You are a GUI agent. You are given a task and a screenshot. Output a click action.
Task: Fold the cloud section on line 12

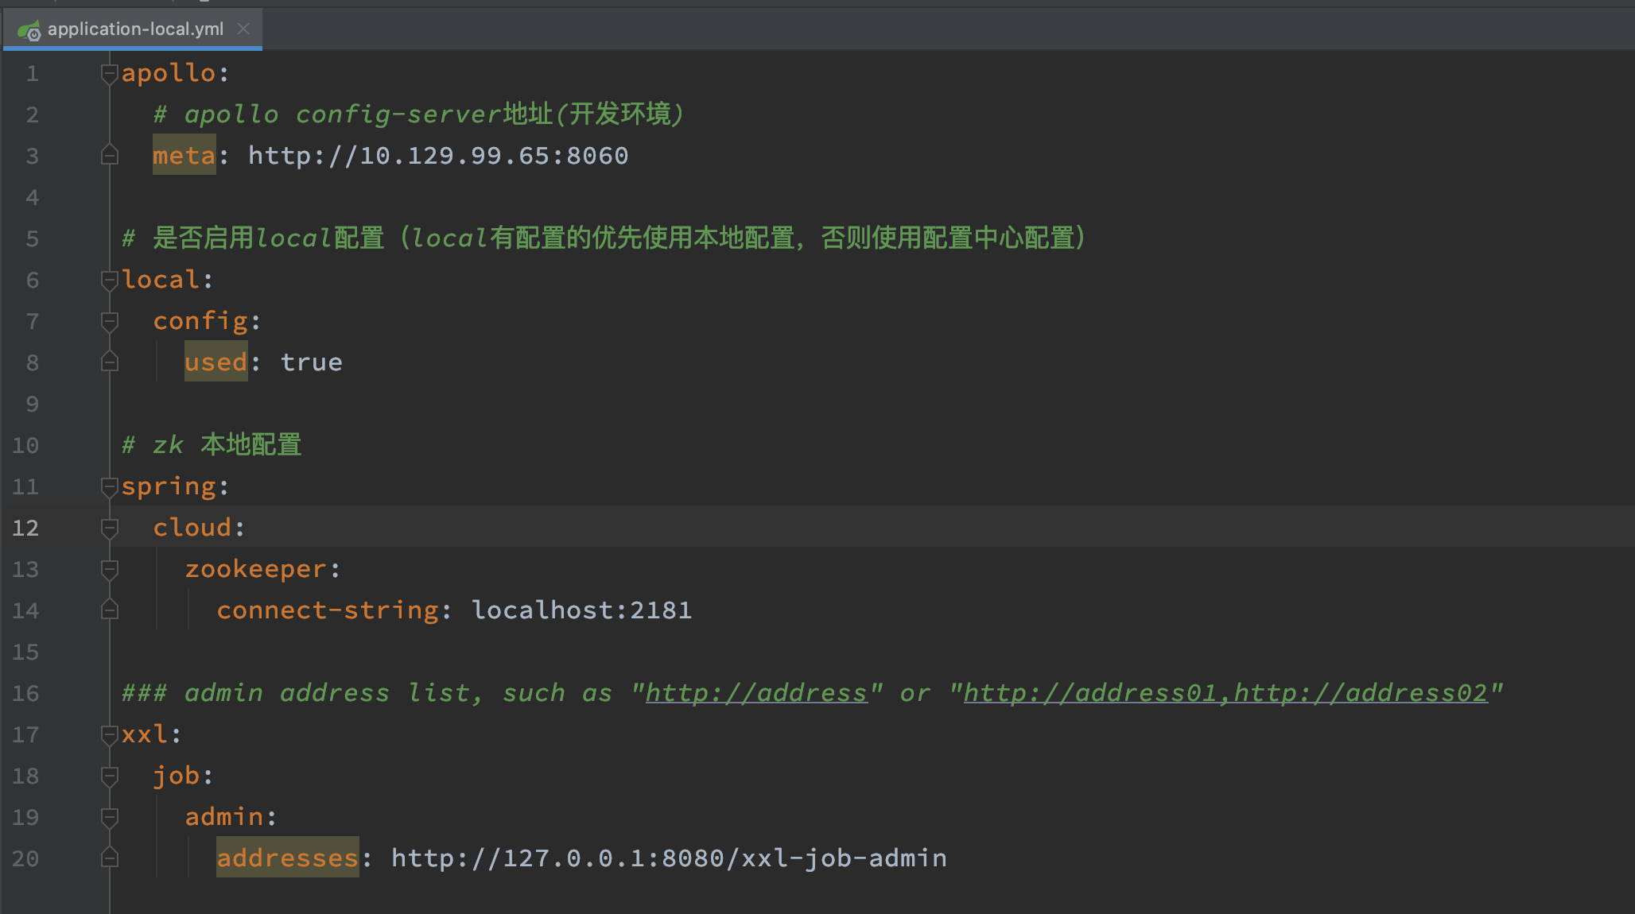click(110, 529)
